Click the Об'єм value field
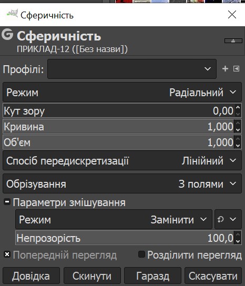Image resolution: width=245 pixels, height=286 pixels. pos(119,142)
